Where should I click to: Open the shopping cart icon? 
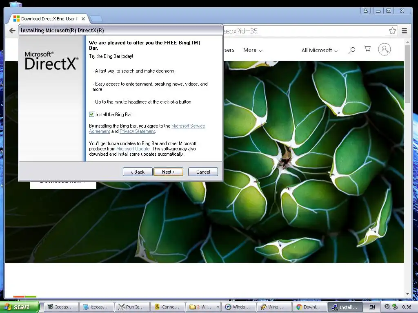pyautogui.click(x=367, y=49)
